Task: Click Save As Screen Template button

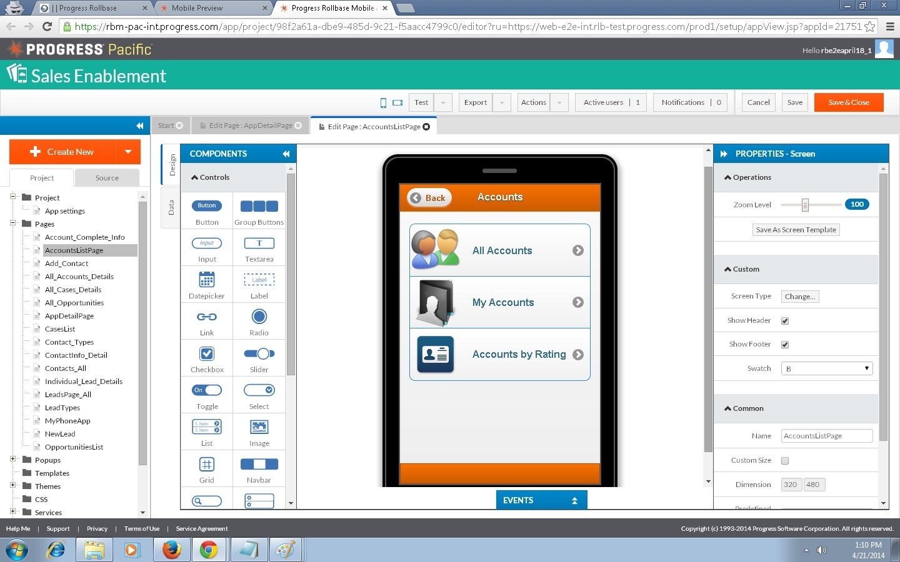Action: point(796,230)
